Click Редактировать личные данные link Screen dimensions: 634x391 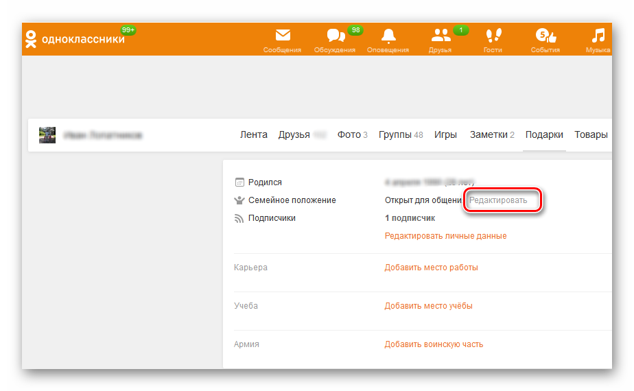tap(445, 236)
